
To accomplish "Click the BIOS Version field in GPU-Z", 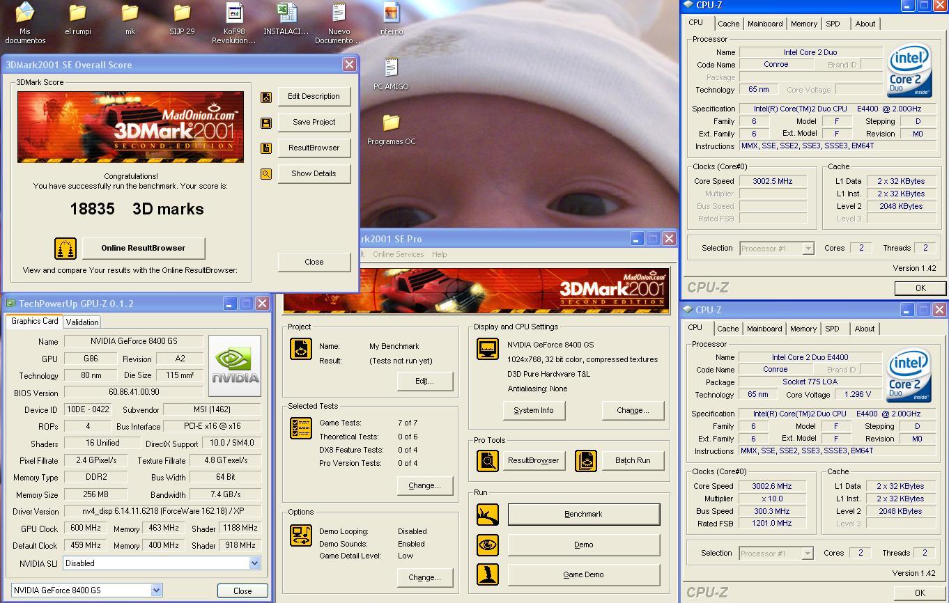I will pyautogui.click(x=134, y=393).
